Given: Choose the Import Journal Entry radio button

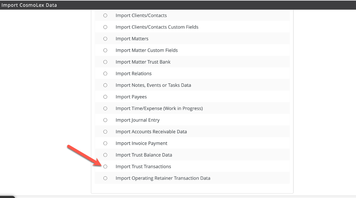Looking at the screenshot, I should point(105,120).
